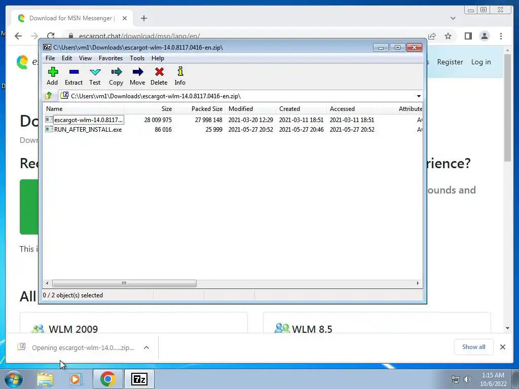The image size is (519, 389).
Task: Click the left arrow of the horizontal scrollbar
Action: tap(47, 283)
